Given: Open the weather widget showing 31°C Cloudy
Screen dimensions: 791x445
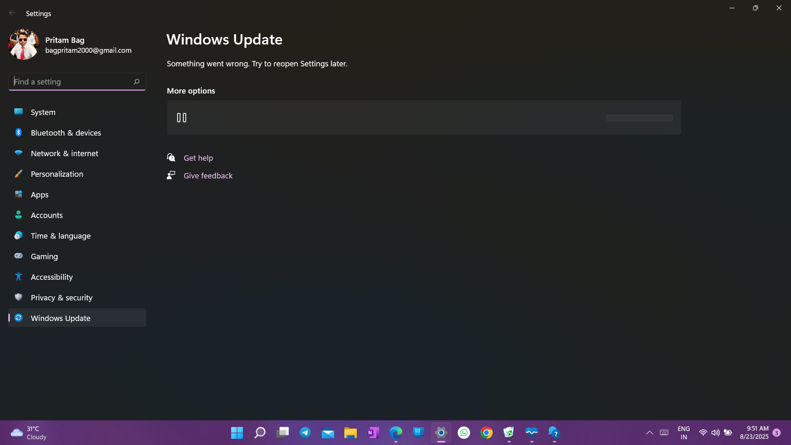Looking at the screenshot, I should click(29, 433).
